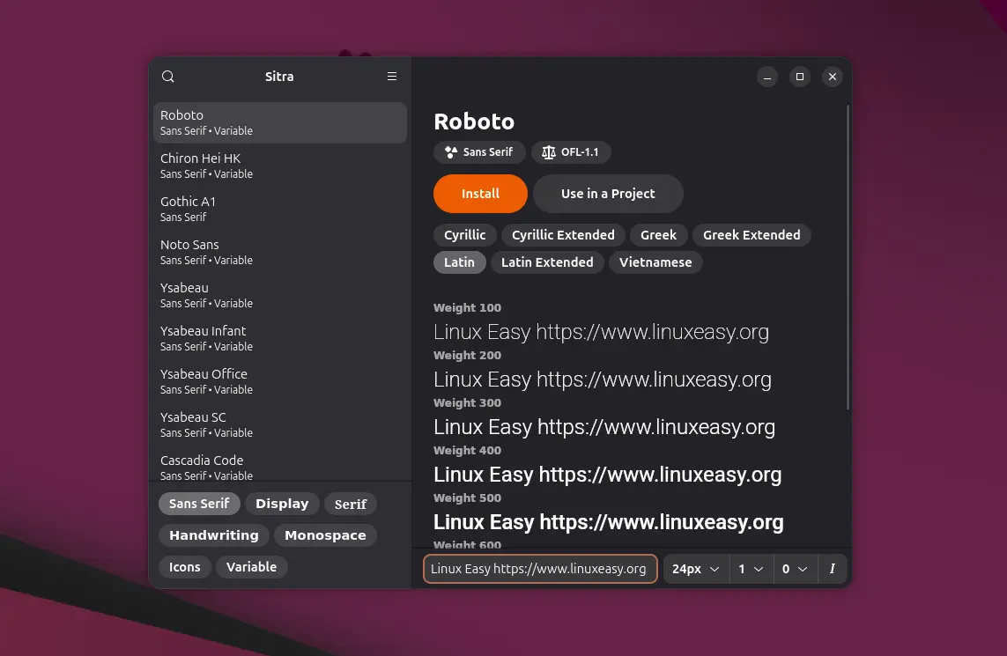Select the Handwriting category
Image resolution: width=1007 pixels, height=656 pixels.
point(213,534)
